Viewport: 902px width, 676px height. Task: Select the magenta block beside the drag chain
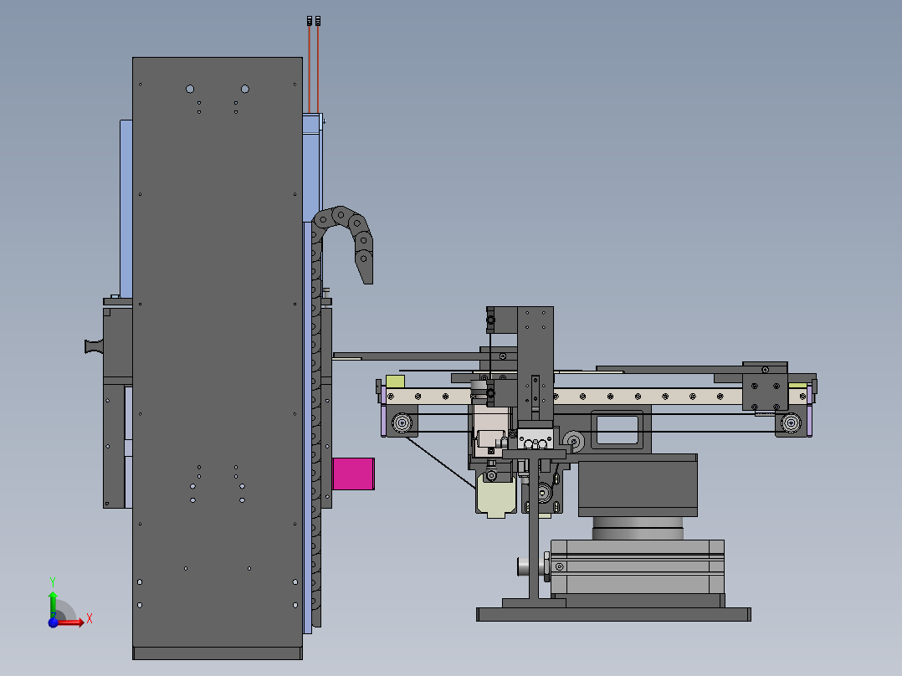click(x=353, y=474)
